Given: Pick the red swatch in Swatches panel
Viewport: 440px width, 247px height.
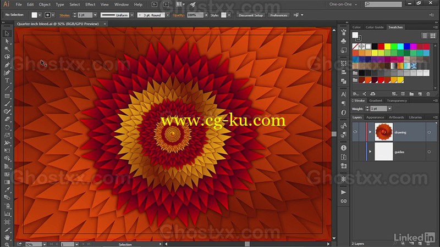Looking at the screenshot, I should point(381,46).
